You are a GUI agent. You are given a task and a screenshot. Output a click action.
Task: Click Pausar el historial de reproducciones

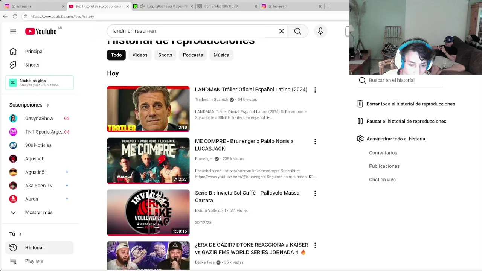pos(406,121)
